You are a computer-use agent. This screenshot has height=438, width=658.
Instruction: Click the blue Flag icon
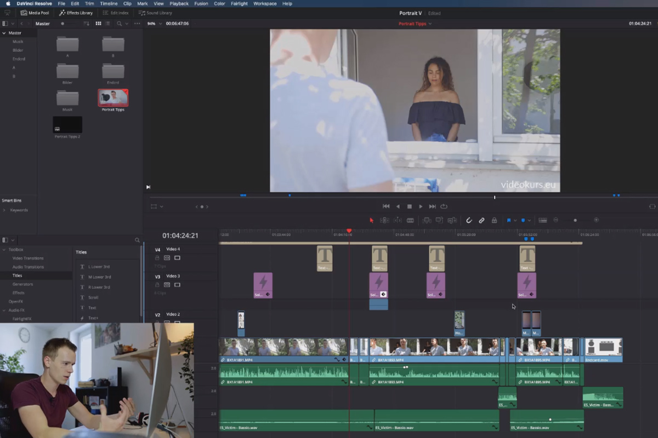[509, 220]
